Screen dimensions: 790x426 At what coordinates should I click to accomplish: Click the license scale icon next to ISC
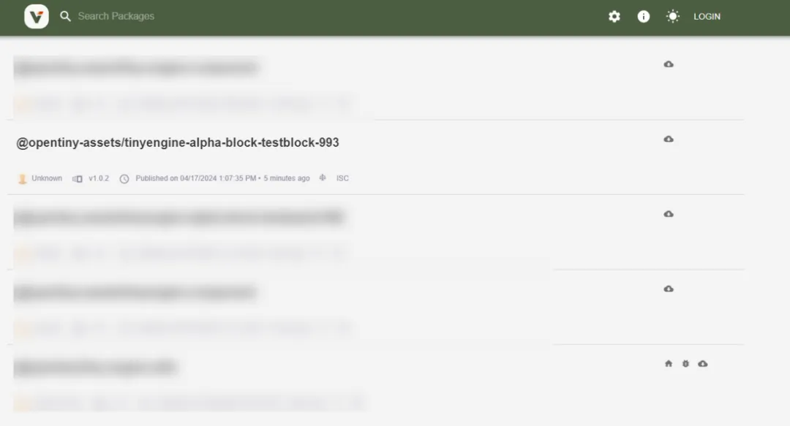[x=323, y=178]
